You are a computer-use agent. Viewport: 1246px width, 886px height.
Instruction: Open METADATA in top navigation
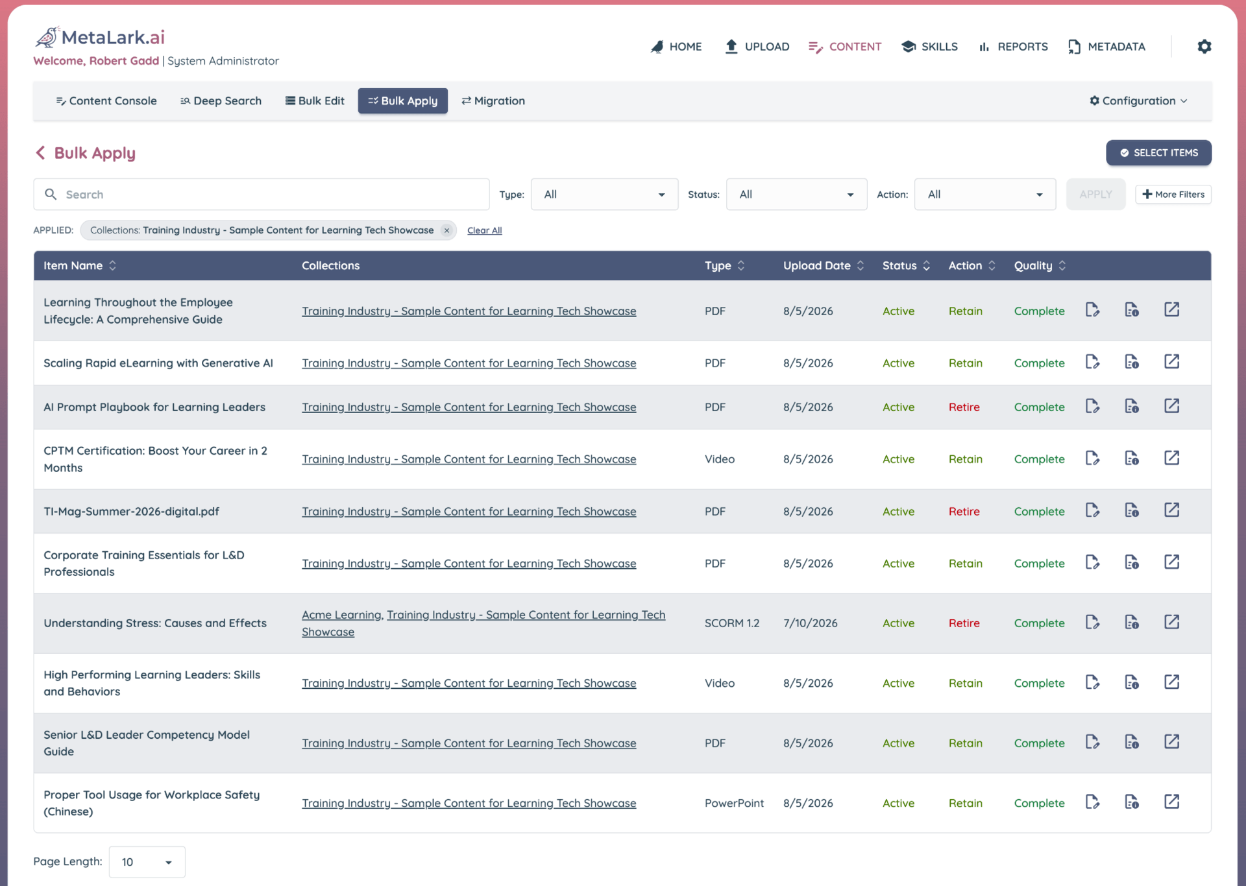tap(1106, 47)
